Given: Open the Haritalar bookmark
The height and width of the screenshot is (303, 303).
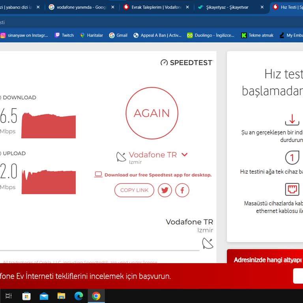Looking at the screenshot, I should [92, 36].
